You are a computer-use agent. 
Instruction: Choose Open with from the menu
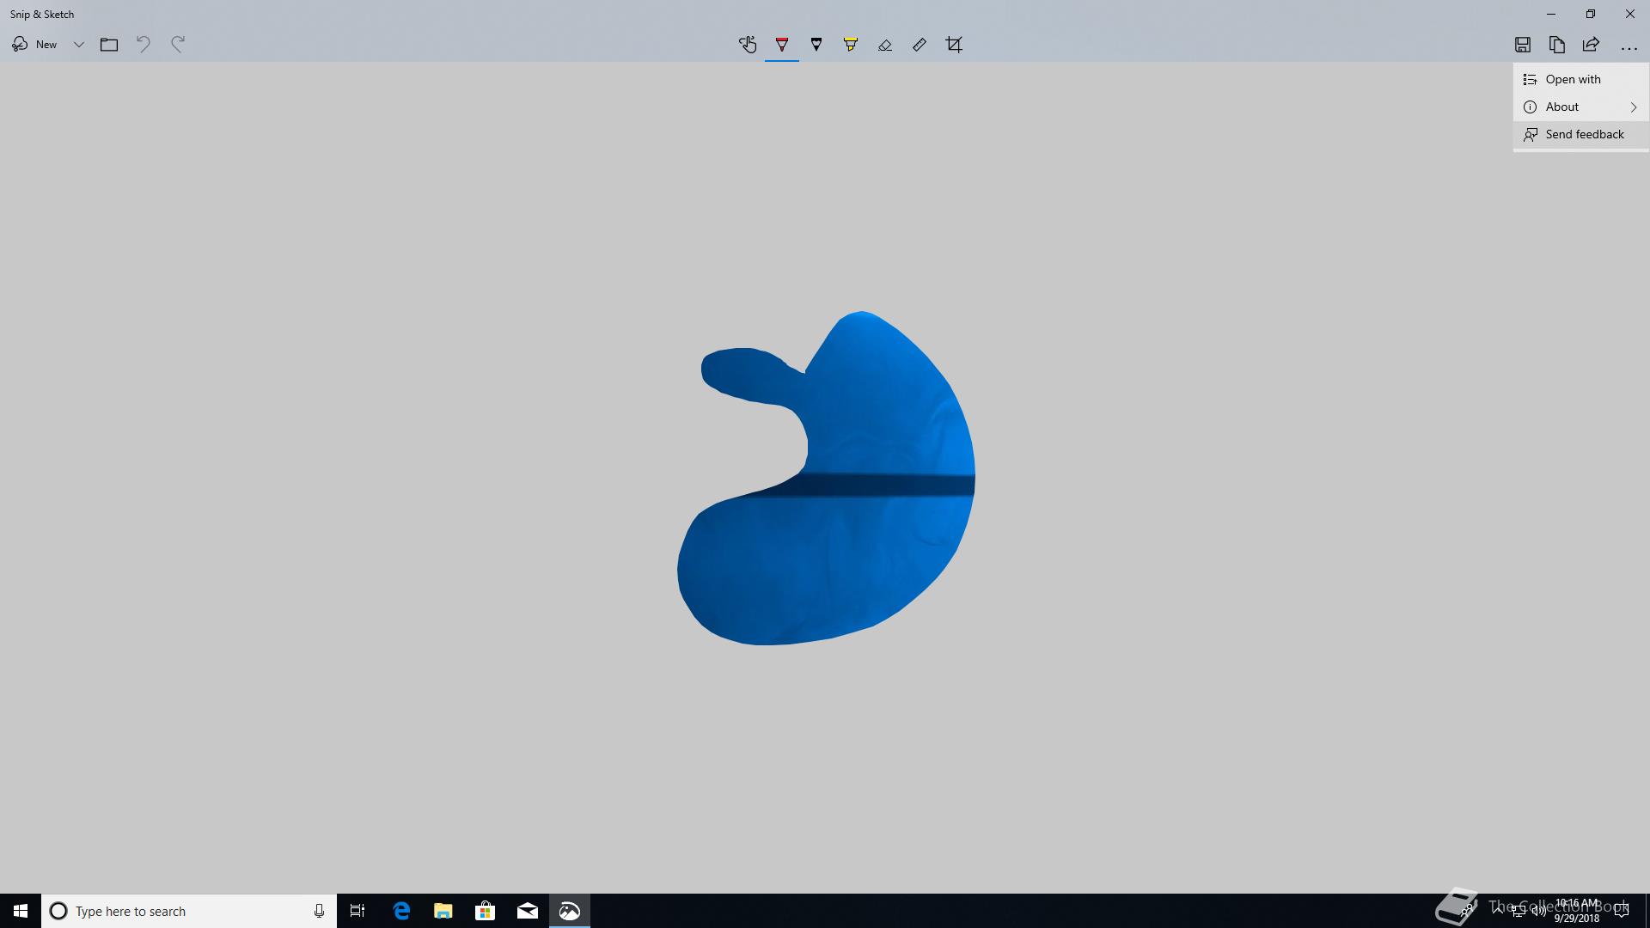tap(1580, 79)
